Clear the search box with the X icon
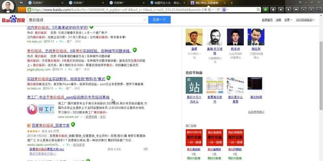This screenshot has width=323, height=161. point(145,20)
